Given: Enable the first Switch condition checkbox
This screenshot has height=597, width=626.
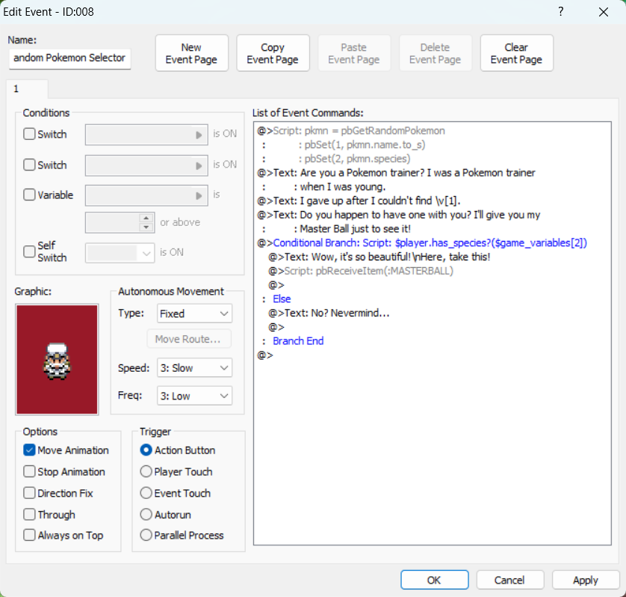Looking at the screenshot, I should point(30,135).
